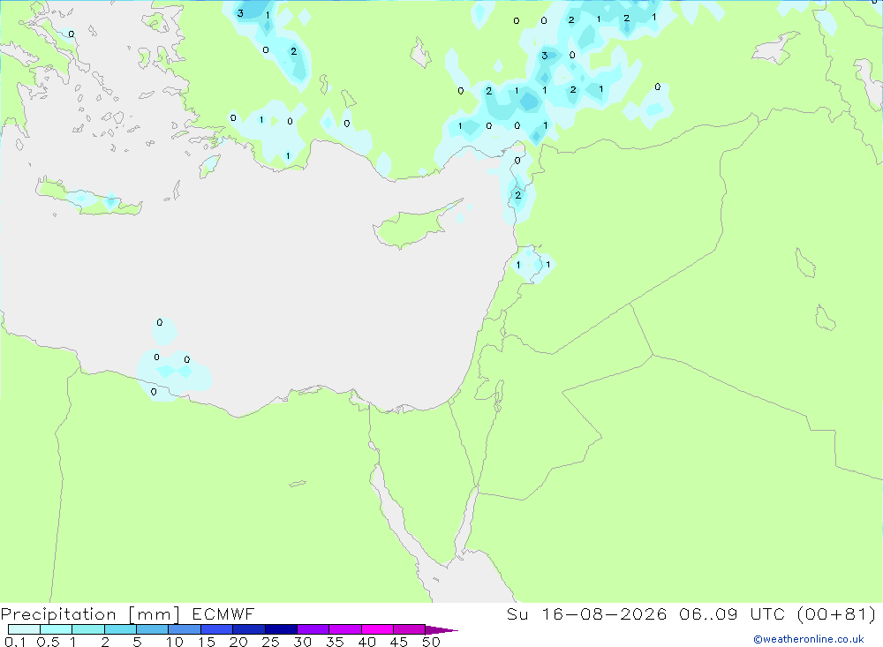Click the island of Crete on the map
The height and width of the screenshot is (647, 883).
[x=89, y=198]
